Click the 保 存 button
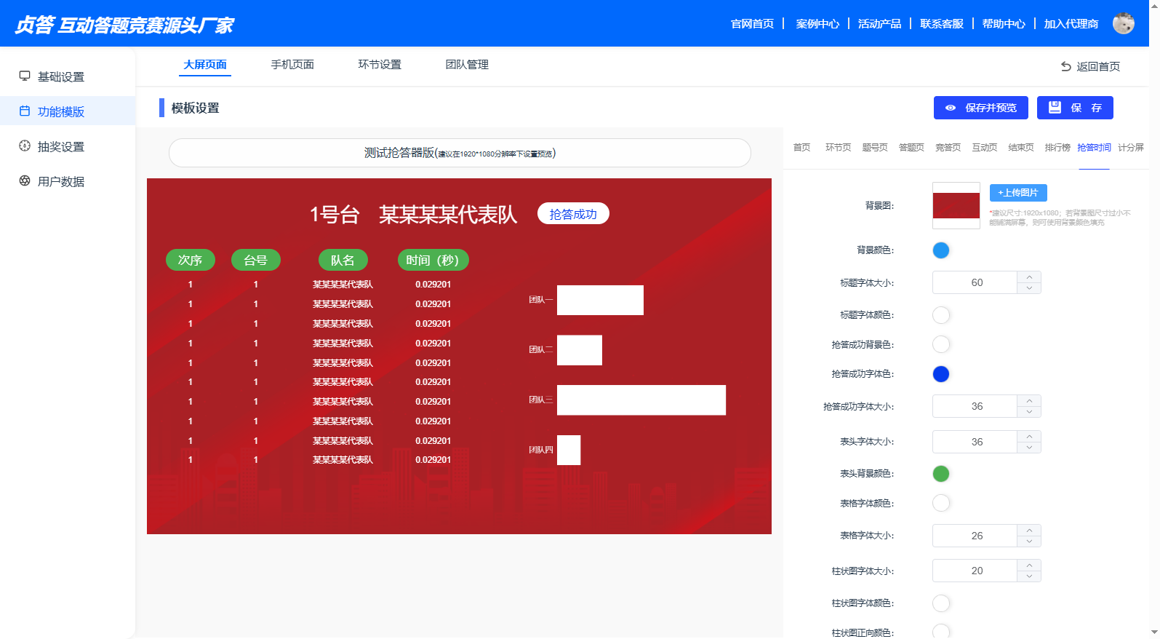Screen dimensions: 1160x639 point(1075,108)
